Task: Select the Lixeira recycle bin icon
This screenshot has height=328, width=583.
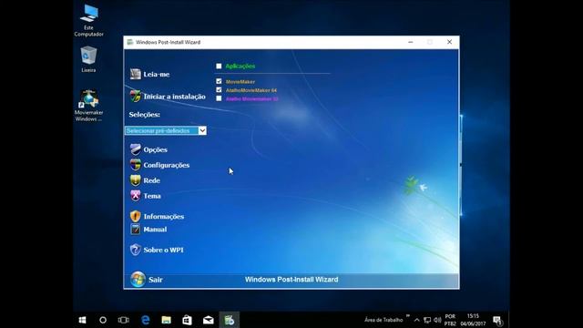Action: pos(88,59)
